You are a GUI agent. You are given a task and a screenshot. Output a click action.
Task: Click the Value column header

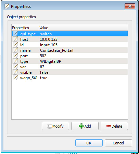[83, 28]
